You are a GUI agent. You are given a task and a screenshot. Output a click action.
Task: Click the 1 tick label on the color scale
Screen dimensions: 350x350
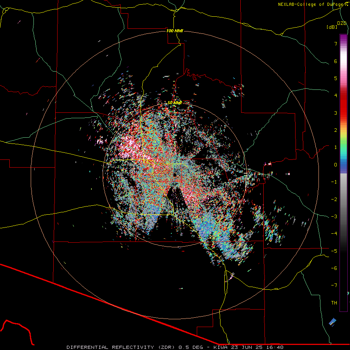click(336, 147)
